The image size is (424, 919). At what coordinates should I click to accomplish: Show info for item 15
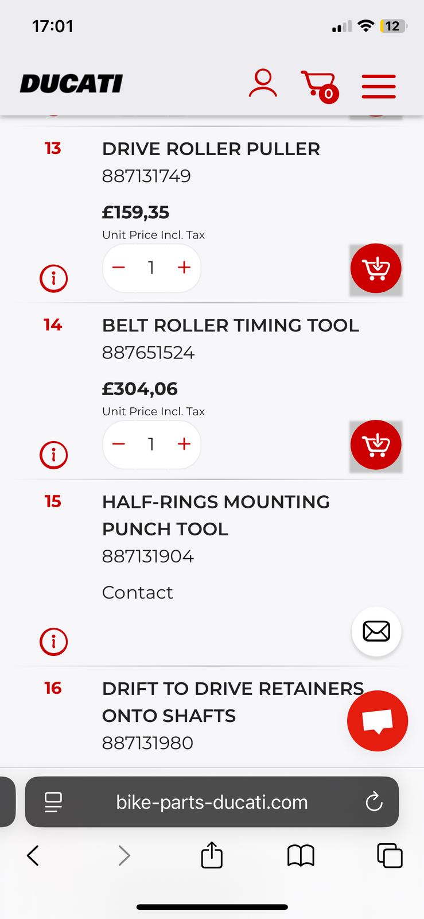53,642
